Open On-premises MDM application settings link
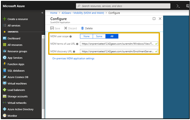The width and height of the screenshot is (190, 120). [73, 58]
